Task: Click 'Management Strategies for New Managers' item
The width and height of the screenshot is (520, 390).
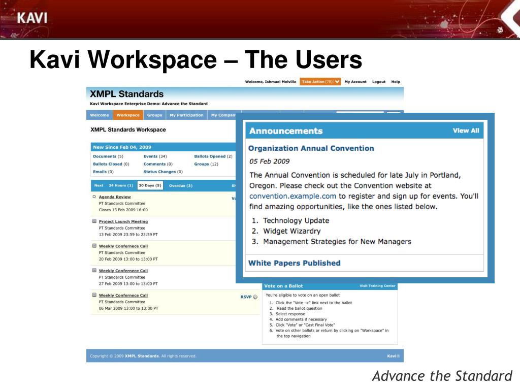Action: [x=337, y=241]
